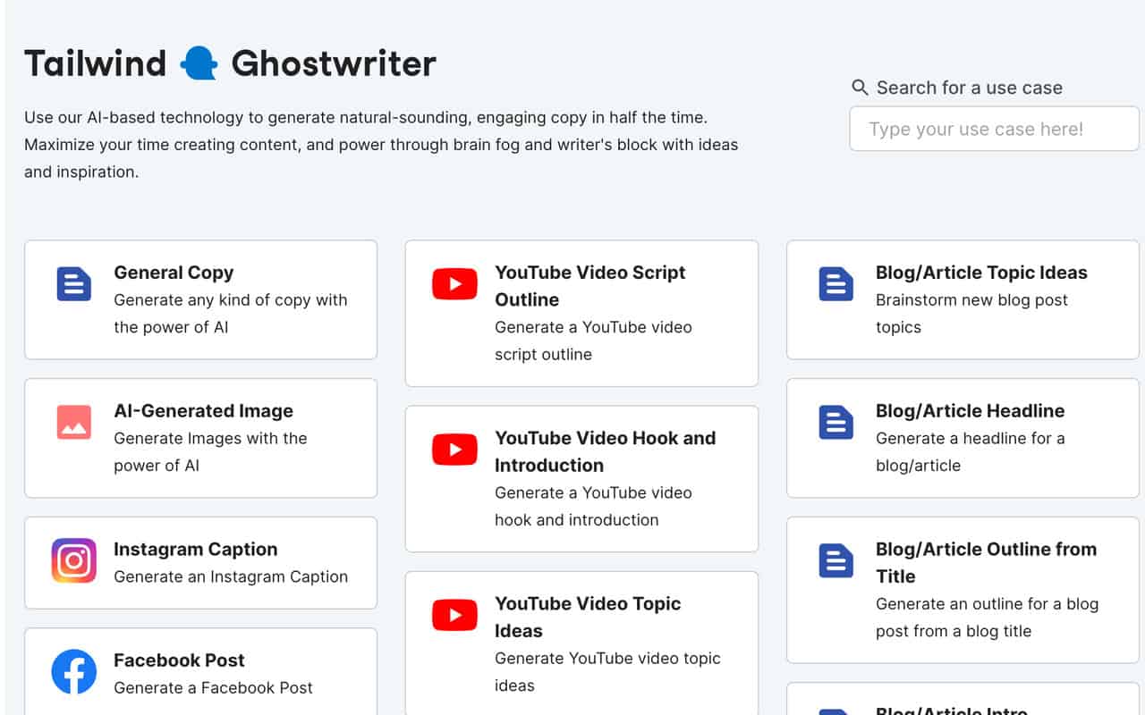
Task: Click document icon beside Blog/Article Headline
Action: click(835, 422)
